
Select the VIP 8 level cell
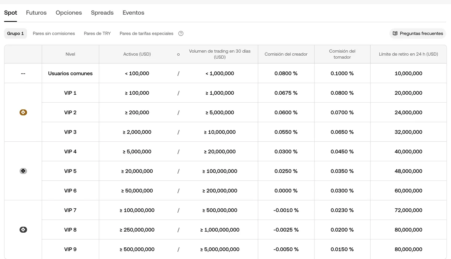70,230
